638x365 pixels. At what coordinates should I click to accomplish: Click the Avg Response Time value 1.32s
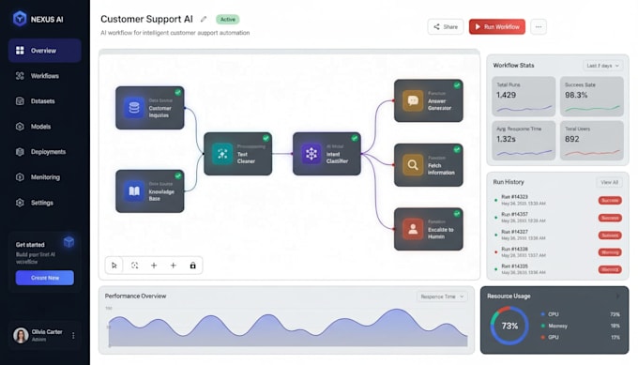tap(506, 139)
